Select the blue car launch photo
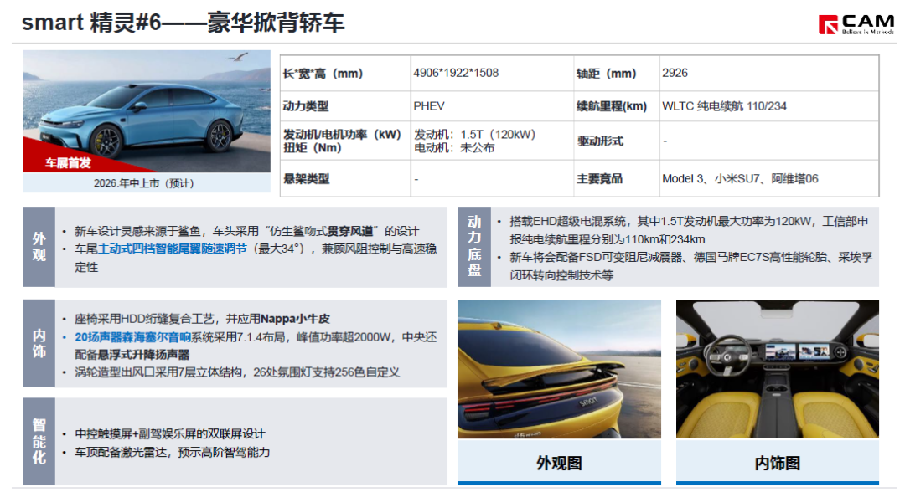This screenshot has height=492, width=905. 147,110
